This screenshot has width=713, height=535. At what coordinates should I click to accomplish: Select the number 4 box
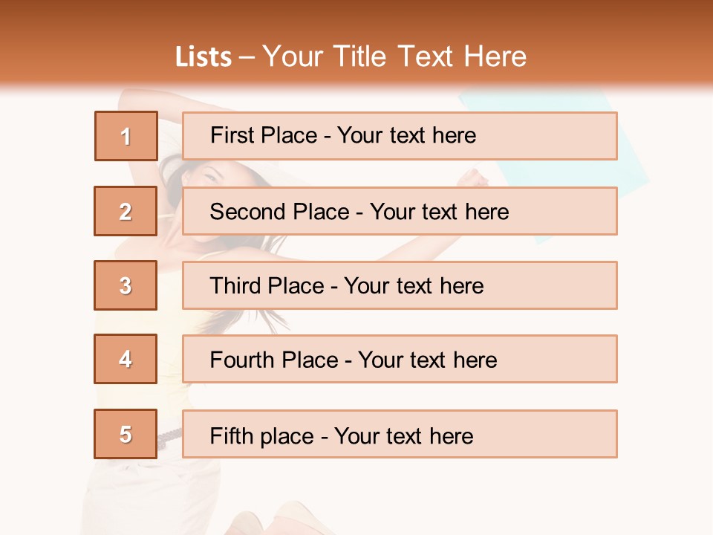coord(126,360)
